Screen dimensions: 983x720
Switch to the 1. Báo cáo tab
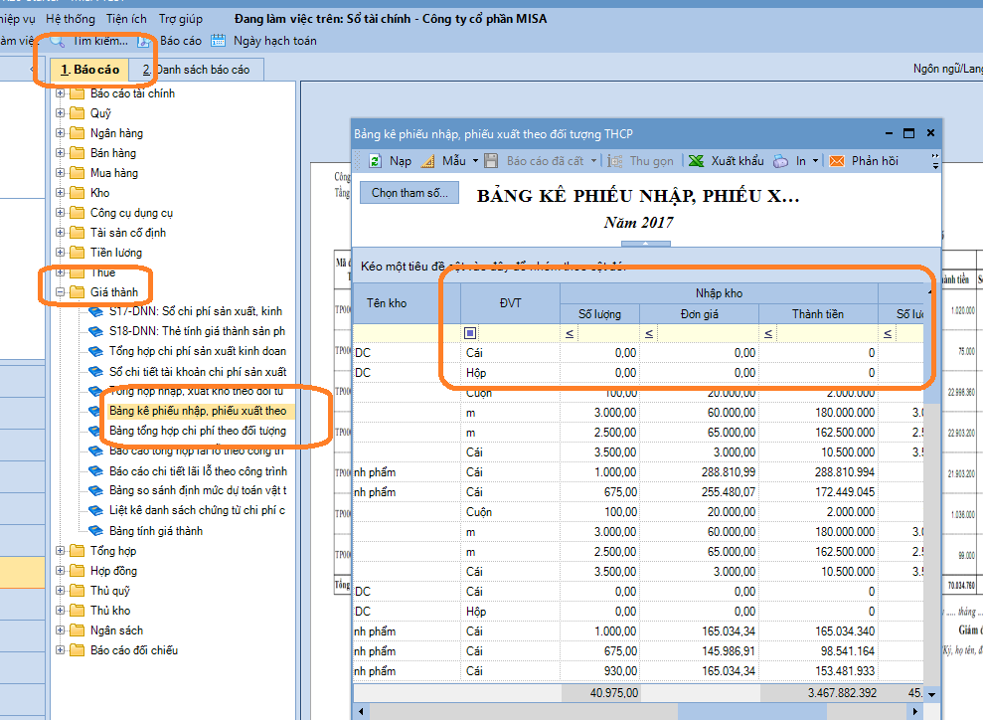[x=89, y=70]
